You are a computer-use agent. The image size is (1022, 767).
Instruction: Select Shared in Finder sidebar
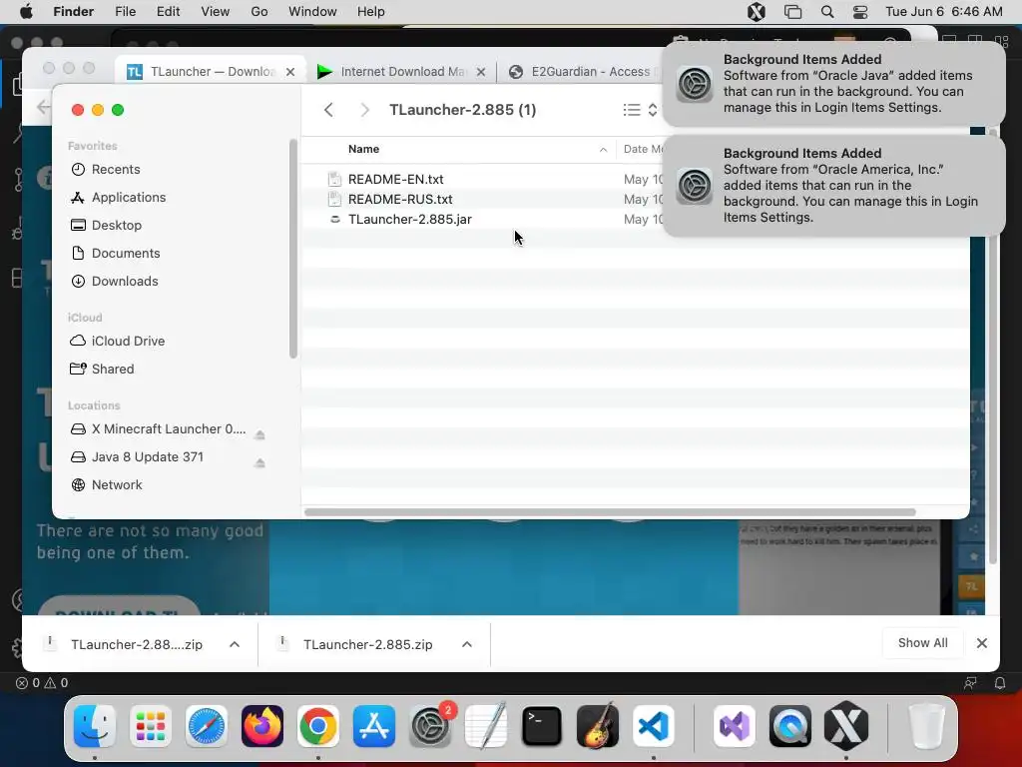[x=112, y=370]
